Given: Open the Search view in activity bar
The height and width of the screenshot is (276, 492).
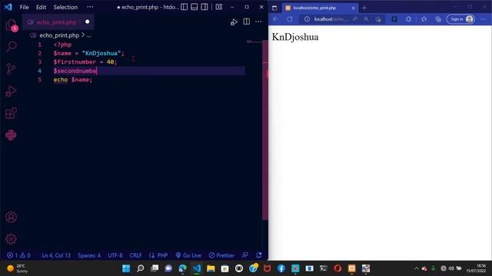Looking at the screenshot, I should click(11, 47).
